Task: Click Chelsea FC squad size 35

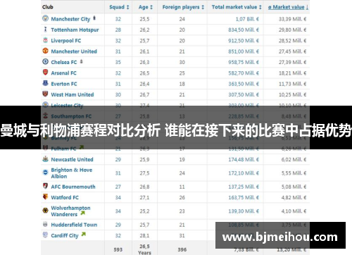Action: click(x=118, y=62)
